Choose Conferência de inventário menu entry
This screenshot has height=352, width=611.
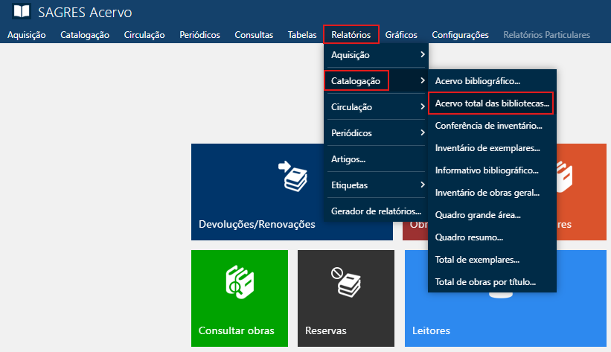pyautogui.click(x=488, y=126)
